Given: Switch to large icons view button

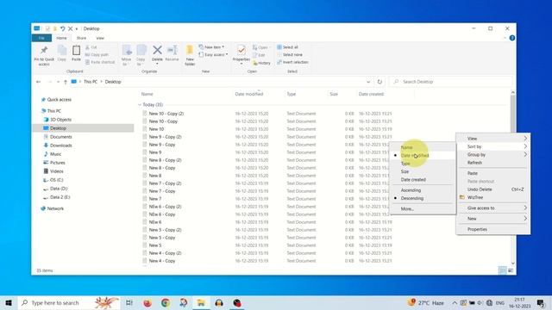Looking at the screenshot, I should coord(511,270).
